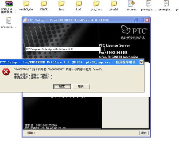Click the PTC.Setup title bar icon

tap(25, 20)
